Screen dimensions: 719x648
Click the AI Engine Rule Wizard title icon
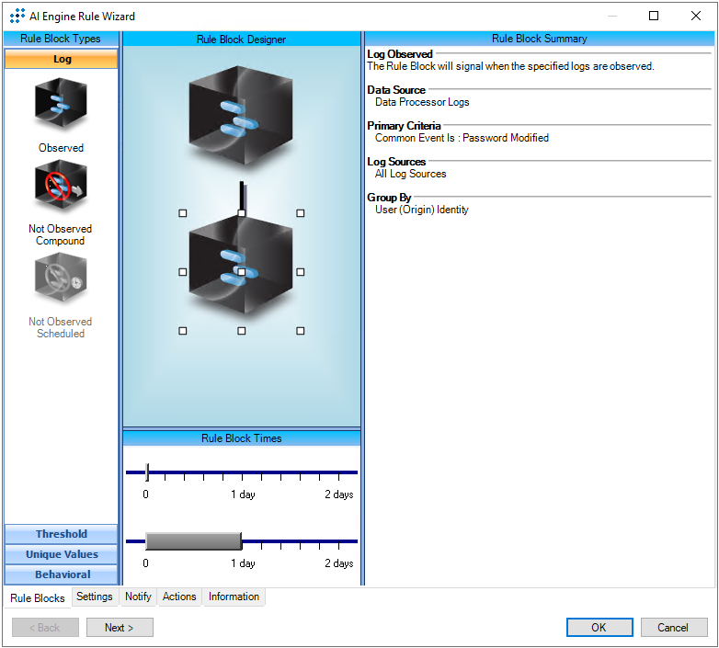coord(17,17)
